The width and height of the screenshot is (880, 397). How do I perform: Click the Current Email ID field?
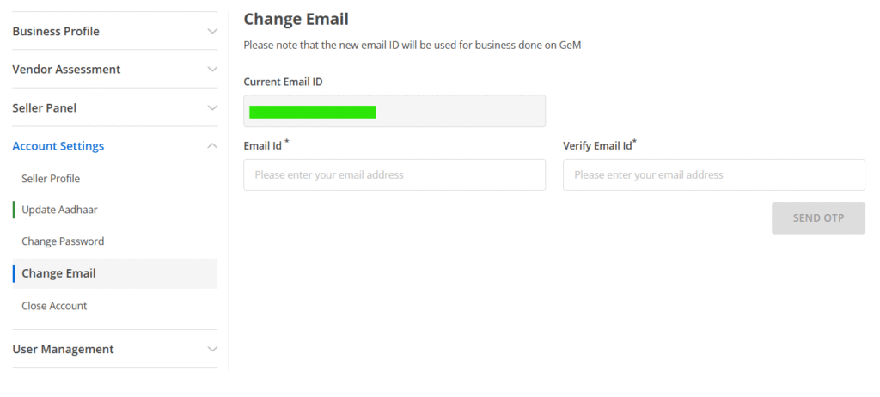pos(394,111)
